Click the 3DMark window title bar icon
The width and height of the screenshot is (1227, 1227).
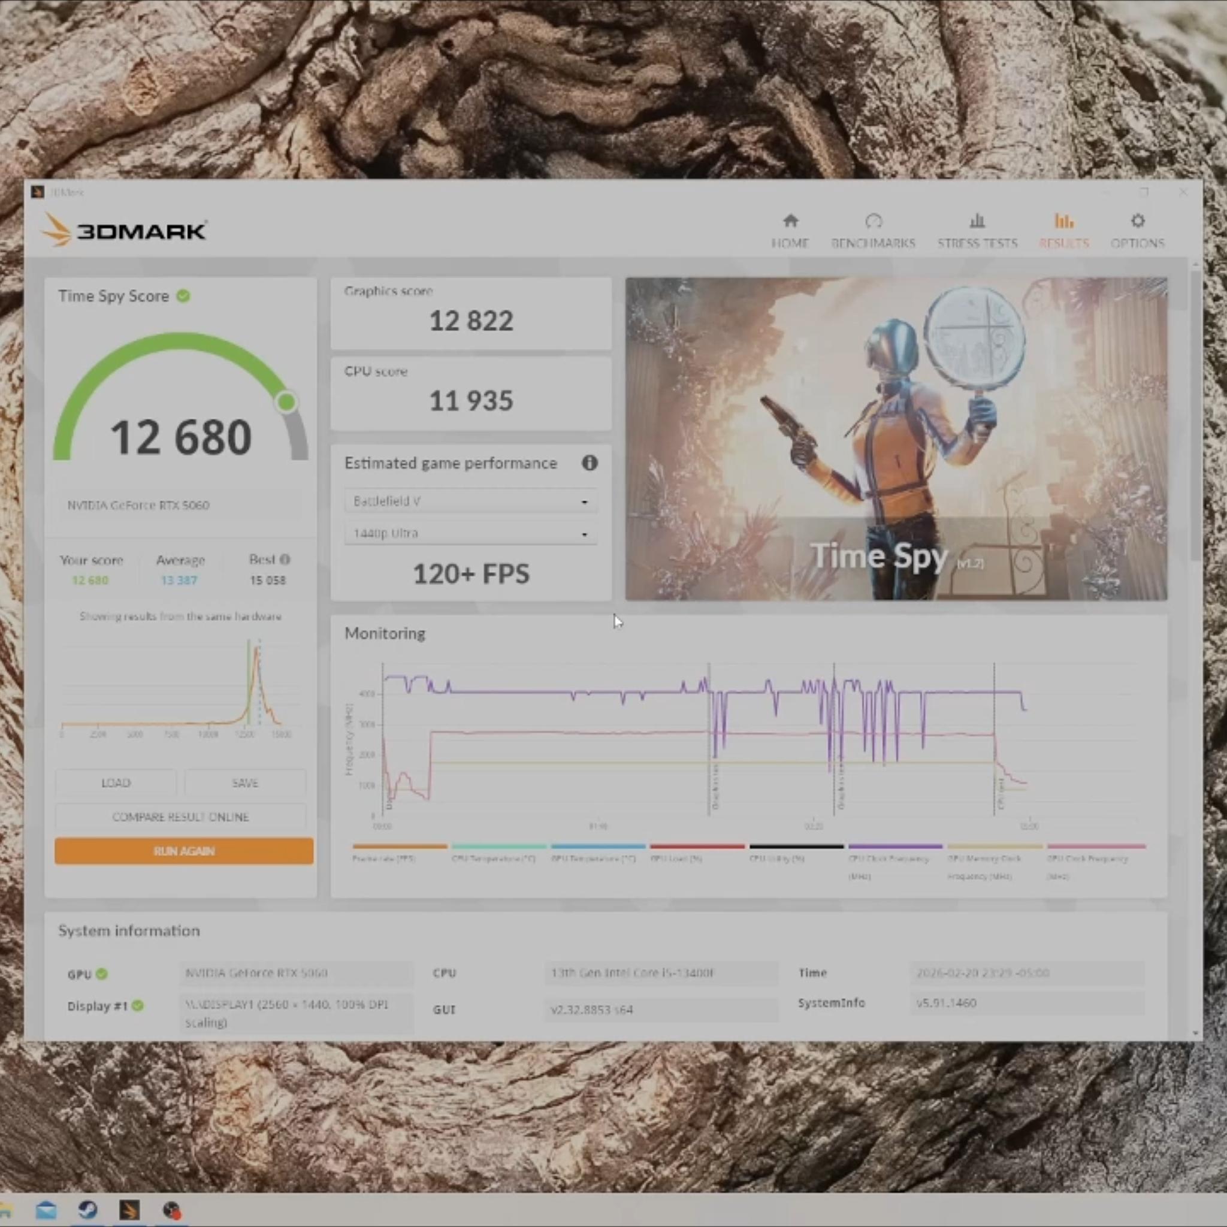38,192
